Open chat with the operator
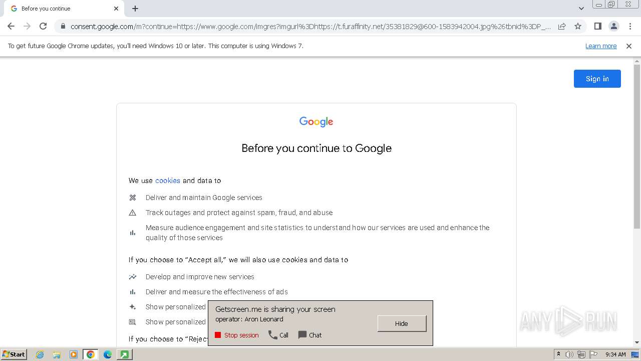The height and width of the screenshot is (361, 641). (310, 335)
